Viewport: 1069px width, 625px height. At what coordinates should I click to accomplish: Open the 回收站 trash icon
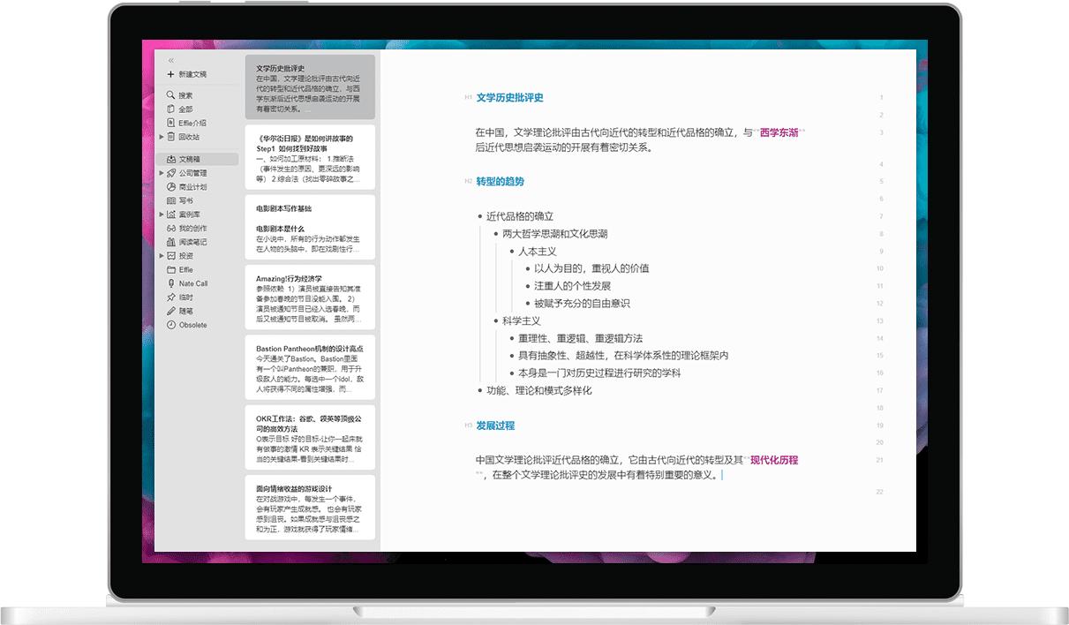(173, 136)
